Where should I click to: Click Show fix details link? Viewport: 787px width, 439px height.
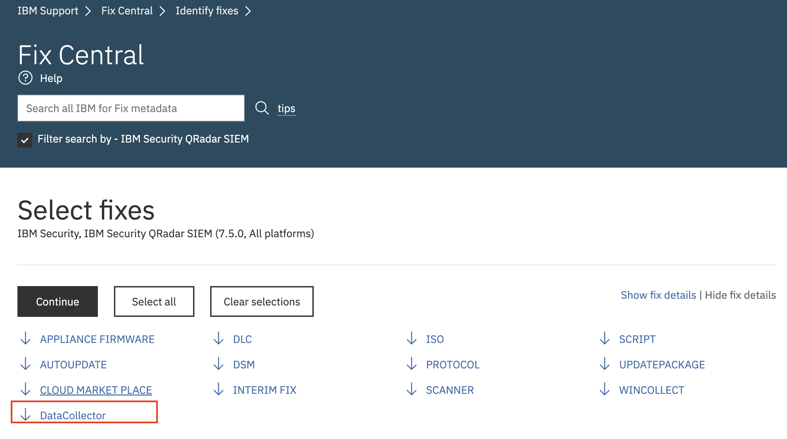tap(658, 295)
